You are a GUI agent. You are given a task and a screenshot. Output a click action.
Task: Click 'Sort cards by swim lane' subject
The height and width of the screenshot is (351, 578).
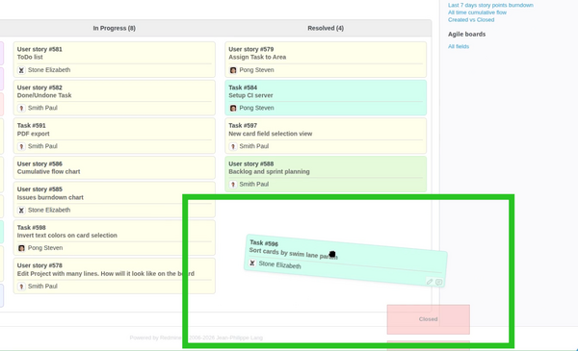coord(293,253)
